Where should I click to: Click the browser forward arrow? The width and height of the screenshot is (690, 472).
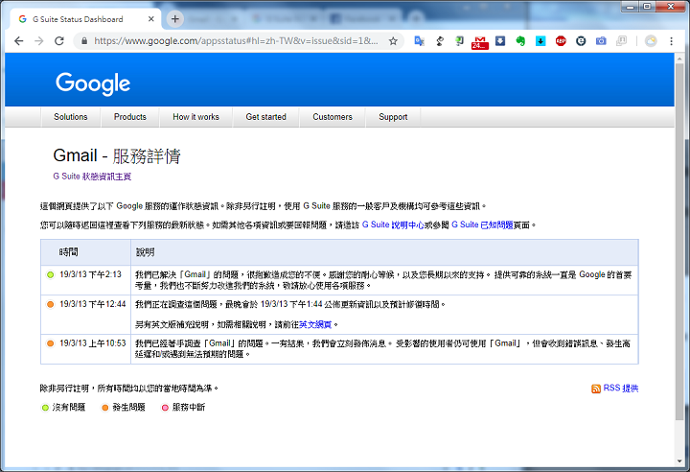[x=39, y=41]
